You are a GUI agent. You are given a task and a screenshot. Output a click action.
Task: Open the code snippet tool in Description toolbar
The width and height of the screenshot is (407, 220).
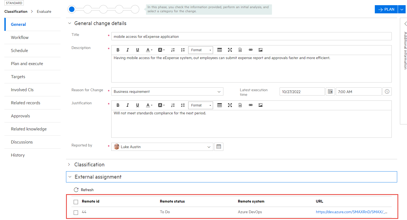[240, 50]
